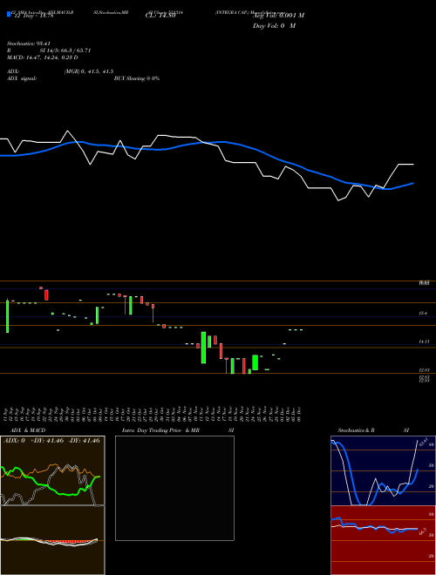436x575 pixels.
Task: Click the 'CL: 14.80' close price text
Action: (160, 16)
